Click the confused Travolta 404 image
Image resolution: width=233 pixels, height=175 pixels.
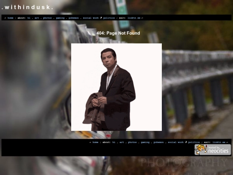coord(116,87)
